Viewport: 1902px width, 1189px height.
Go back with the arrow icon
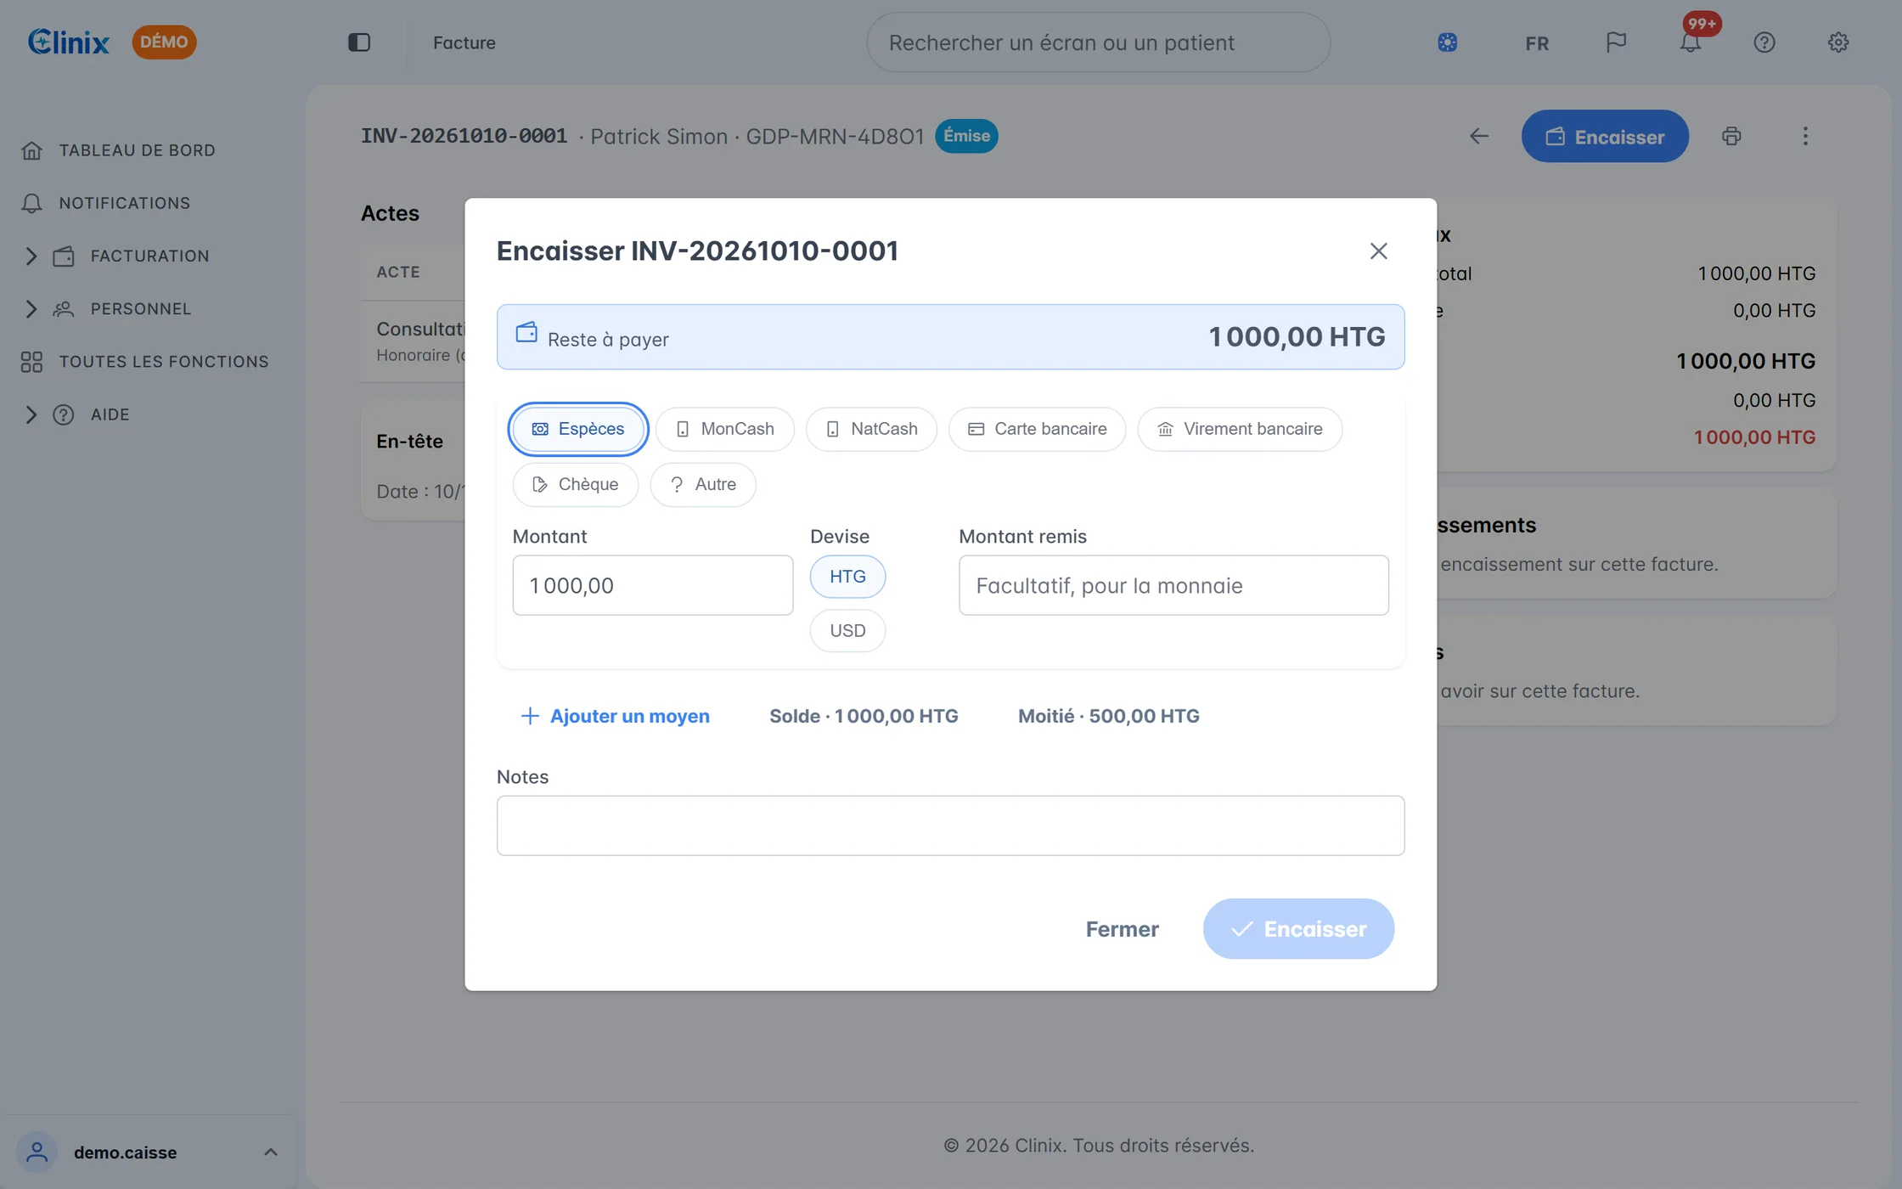coord(1479,136)
